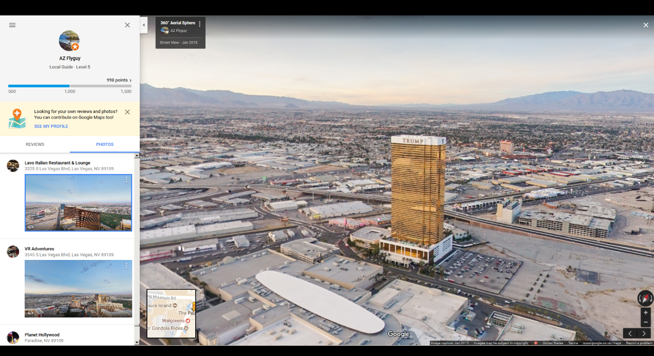The height and width of the screenshot is (356, 654).
Task: Open options menu on VR Adventures photo
Action: click(x=126, y=266)
